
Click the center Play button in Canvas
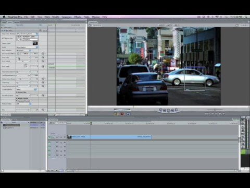169,111
